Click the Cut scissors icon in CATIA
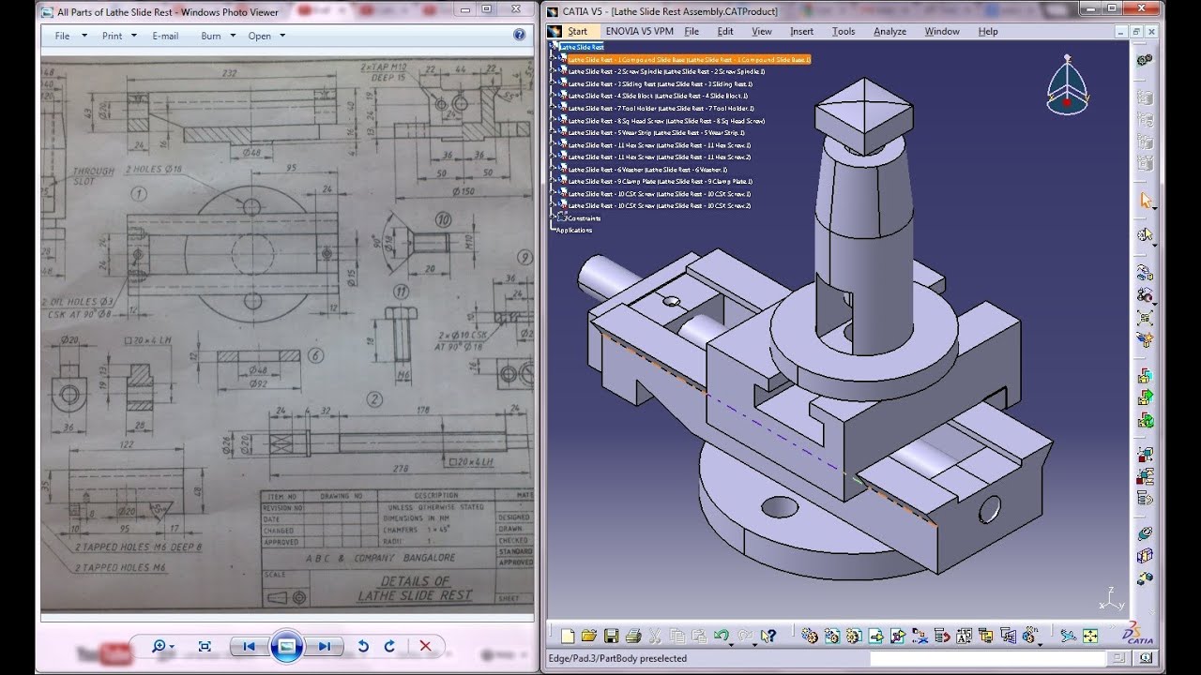This screenshot has height=675, width=1201. tap(655, 636)
